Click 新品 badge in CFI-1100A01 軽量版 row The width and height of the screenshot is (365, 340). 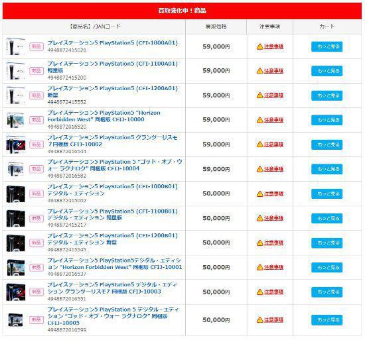click(36, 71)
